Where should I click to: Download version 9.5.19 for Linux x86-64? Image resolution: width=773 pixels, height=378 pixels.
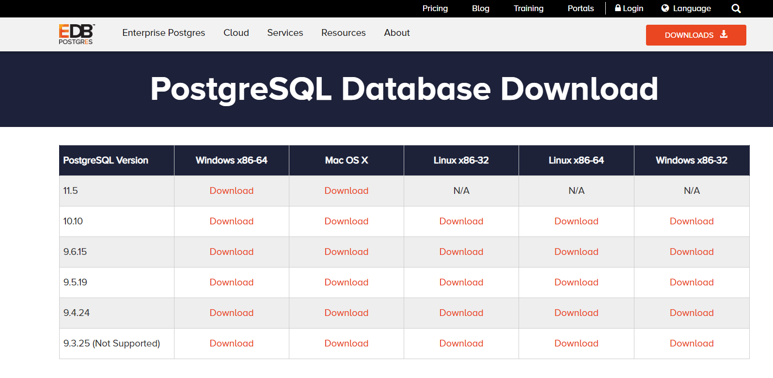pyautogui.click(x=576, y=283)
